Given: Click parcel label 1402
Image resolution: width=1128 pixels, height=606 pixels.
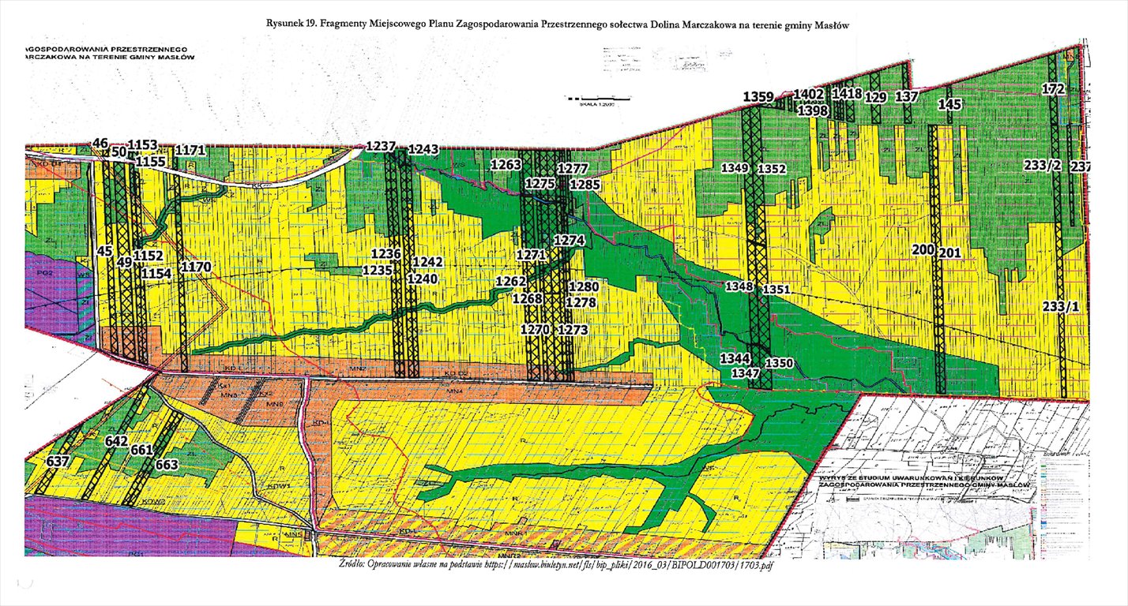Looking at the screenshot, I should [x=809, y=94].
